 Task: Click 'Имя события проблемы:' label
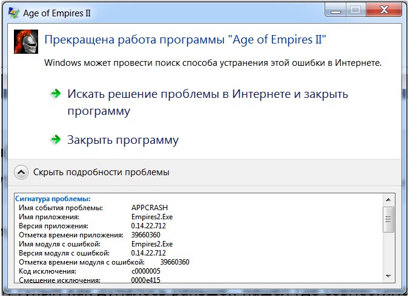[61, 208]
